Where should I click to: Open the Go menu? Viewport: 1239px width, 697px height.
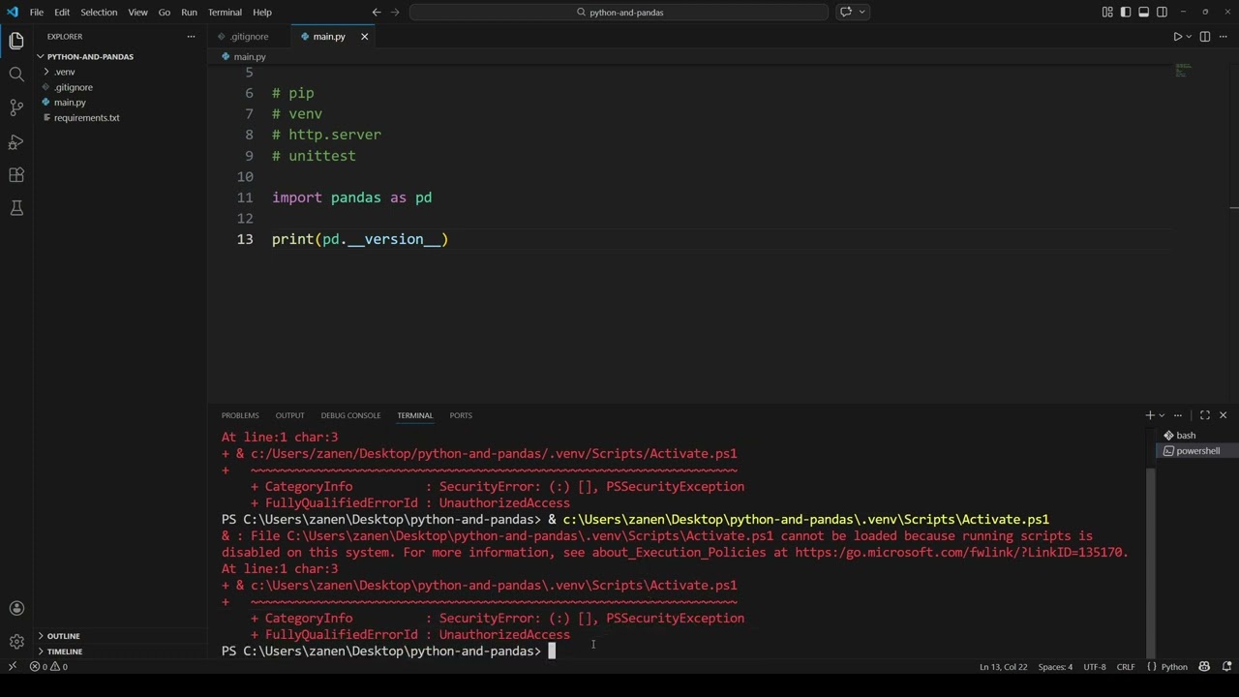164,12
